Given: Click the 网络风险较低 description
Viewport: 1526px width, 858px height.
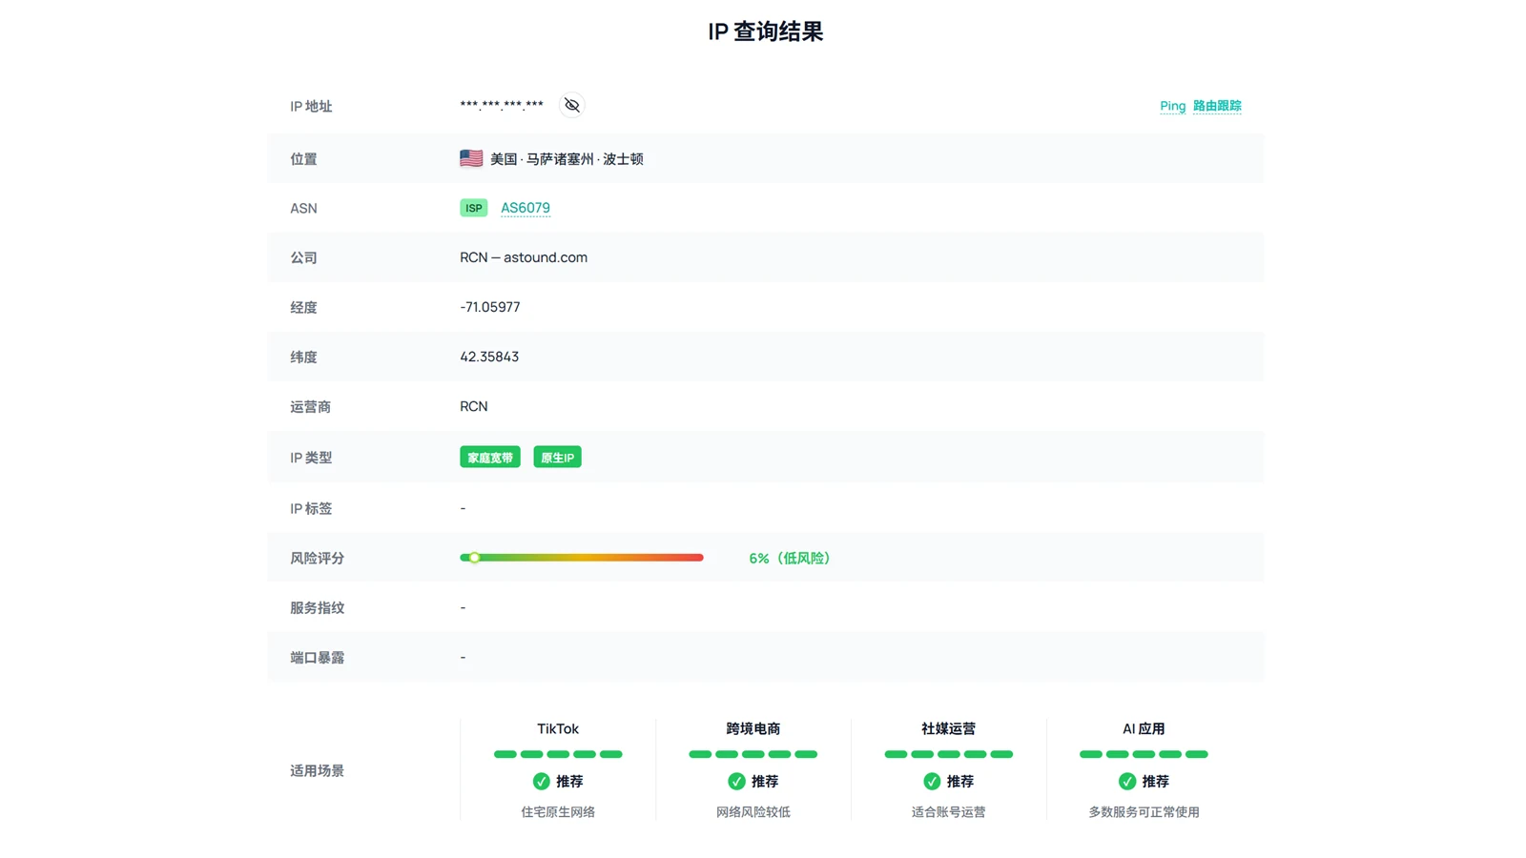Looking at the screenshot, I should 753,812.
